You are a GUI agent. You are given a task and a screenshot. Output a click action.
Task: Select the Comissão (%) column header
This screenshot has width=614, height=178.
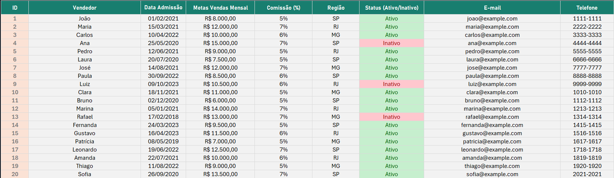pyautogui.click(x=283, y=7)
